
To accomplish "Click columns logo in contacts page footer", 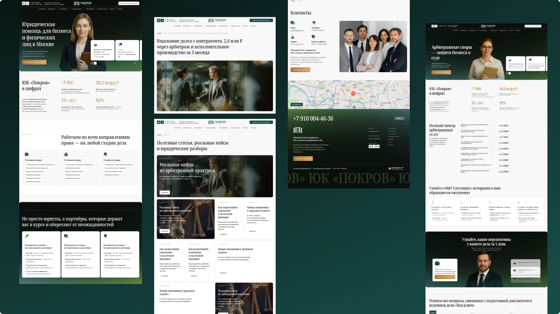I will pos(298,130).
